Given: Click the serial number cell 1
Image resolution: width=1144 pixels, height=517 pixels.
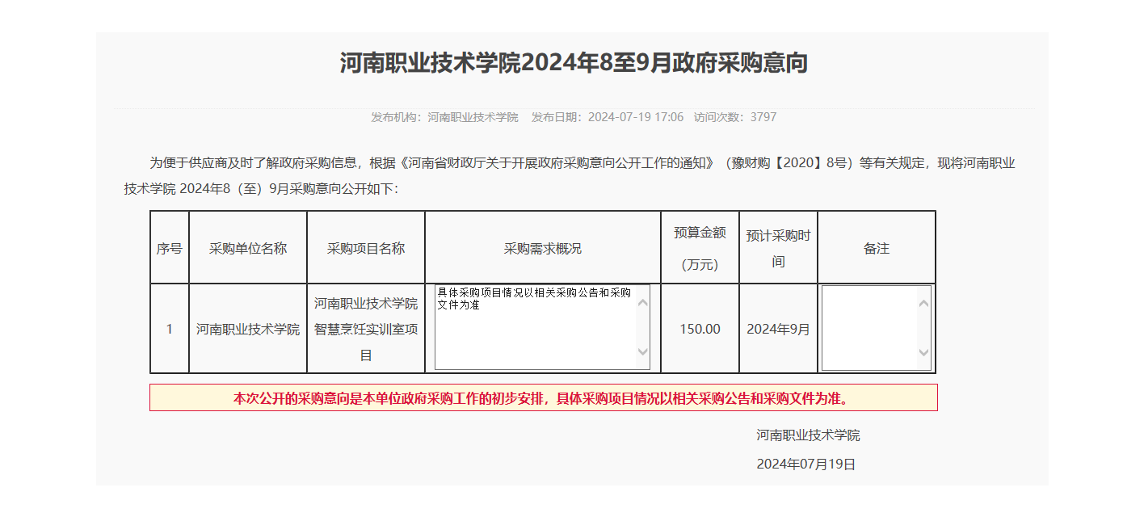Looking at the screenshot, I should [x=169, y=329].
